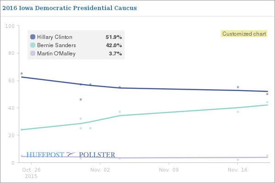Click the Customized chart badge
Viewport: 275px width, 183px height.
point(244,33)
